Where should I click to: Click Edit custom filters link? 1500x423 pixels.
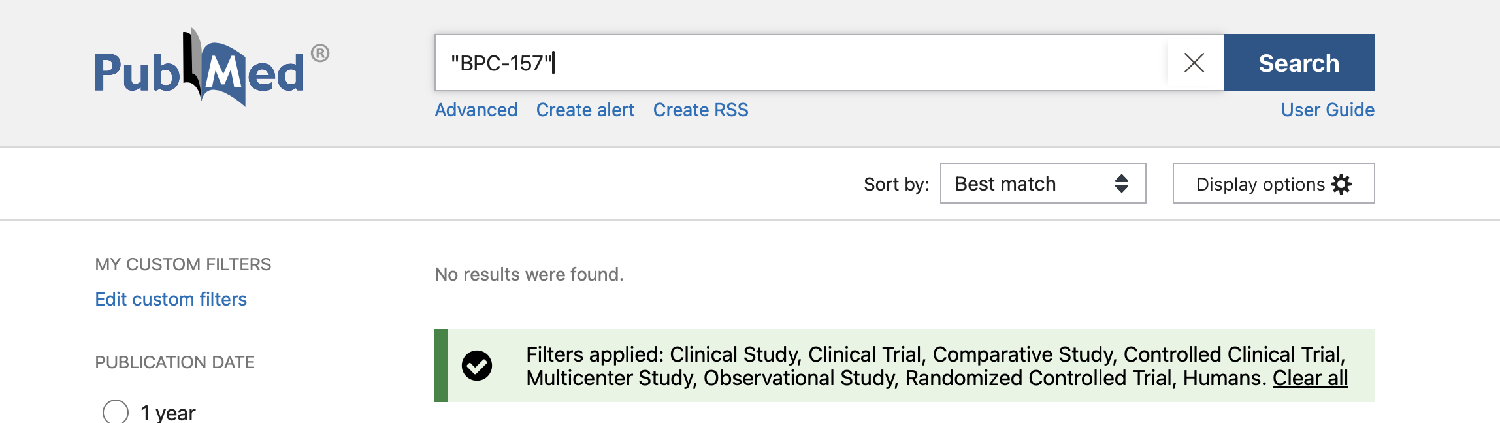pos(171,299)
